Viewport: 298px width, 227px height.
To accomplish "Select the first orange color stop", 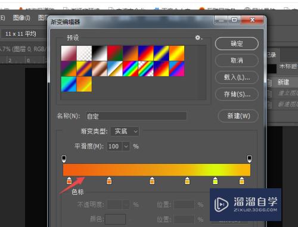I will point(69,181).
